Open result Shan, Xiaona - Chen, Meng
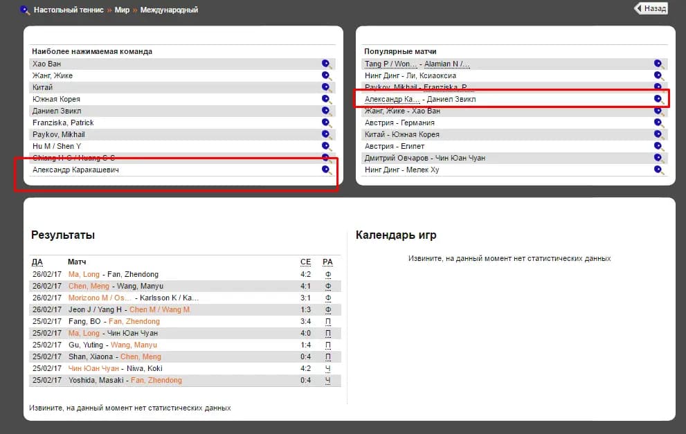Viewport: 686px width, 434px height. click(115, 357)
